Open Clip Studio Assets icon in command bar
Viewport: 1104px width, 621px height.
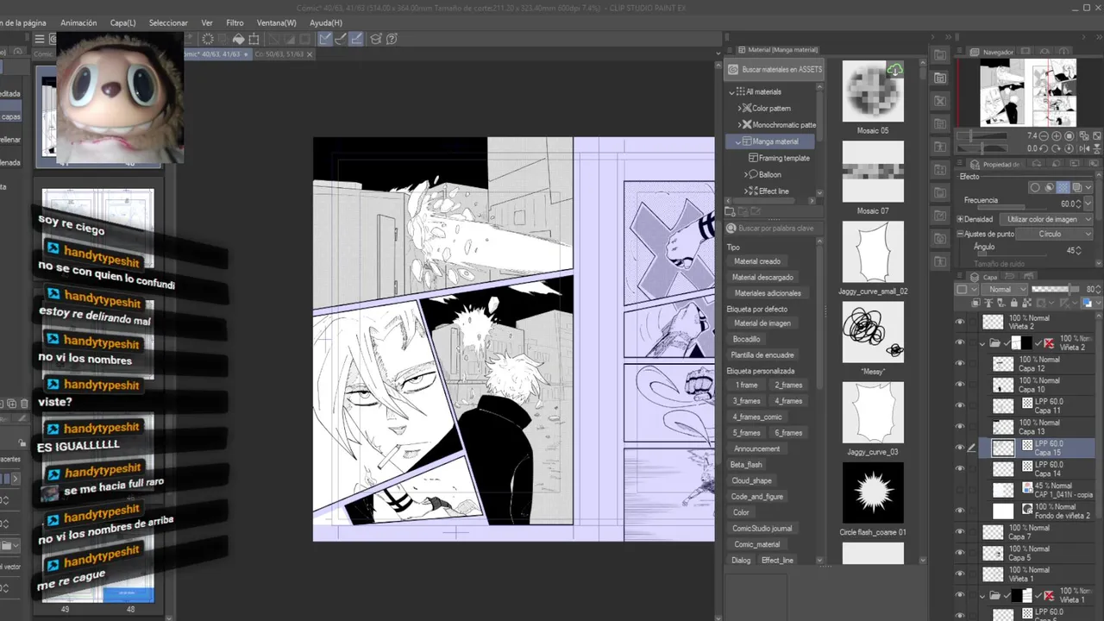pyautogui.click(x=376, y=39)
